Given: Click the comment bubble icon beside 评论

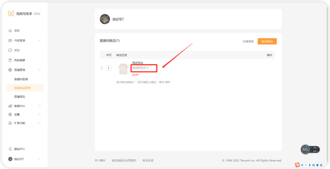Looking at the screenshot, I should tap(10, 50).
